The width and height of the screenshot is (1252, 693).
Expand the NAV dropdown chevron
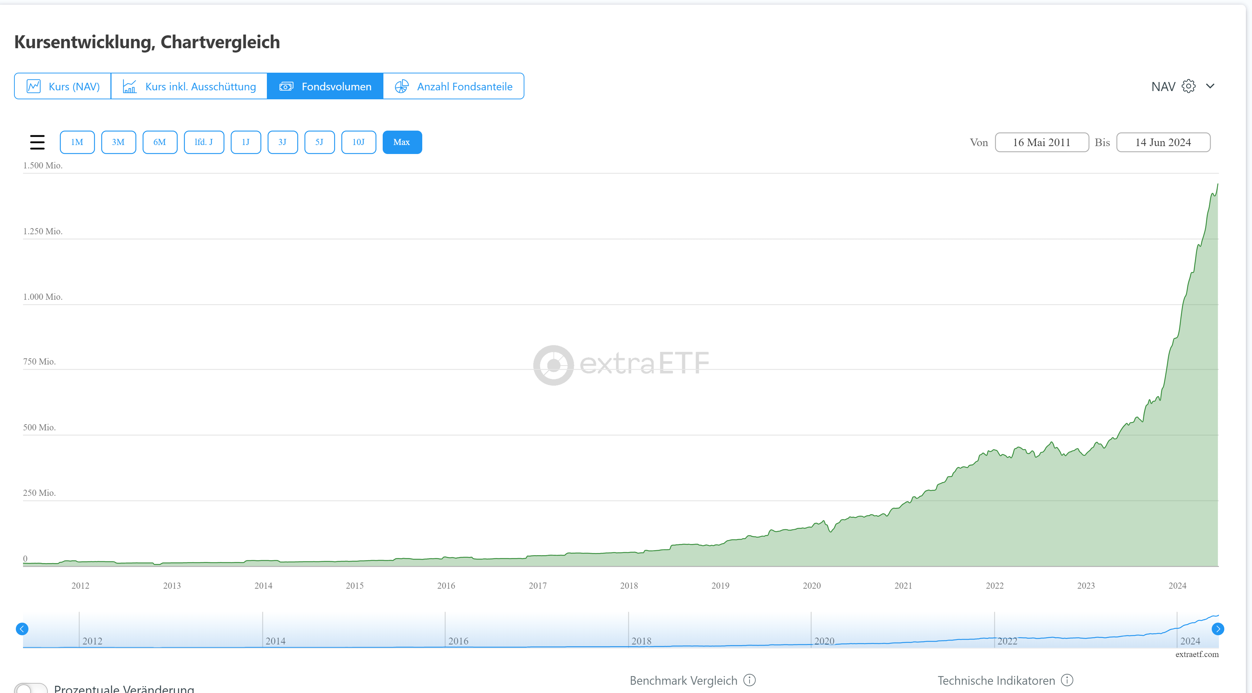tap(1210, 86)
